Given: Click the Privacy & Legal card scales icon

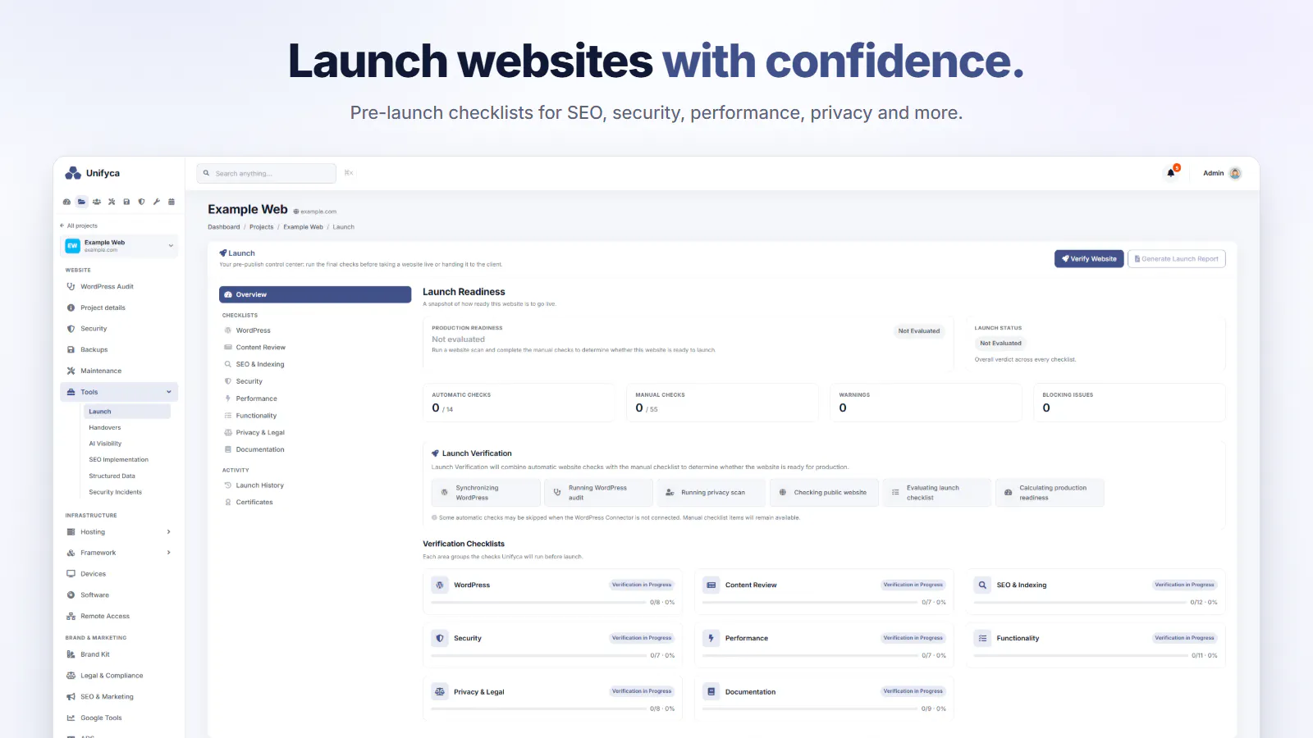Looking at the screenshot, I should coord(440,691).
